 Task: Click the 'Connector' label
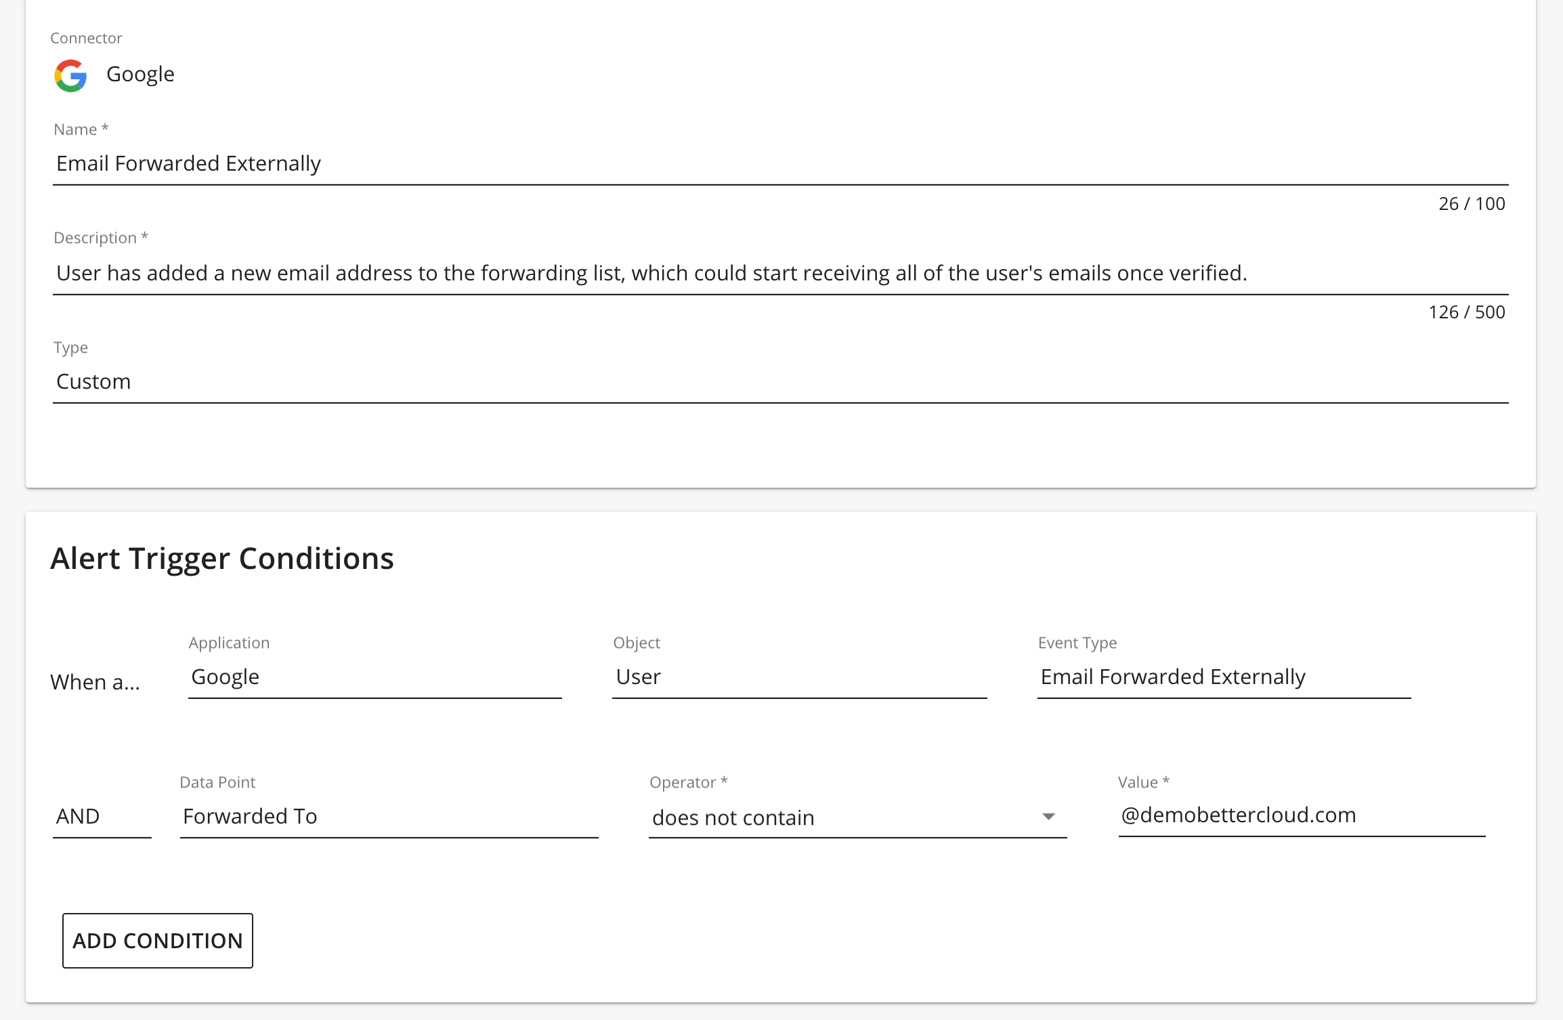(86, 38)
